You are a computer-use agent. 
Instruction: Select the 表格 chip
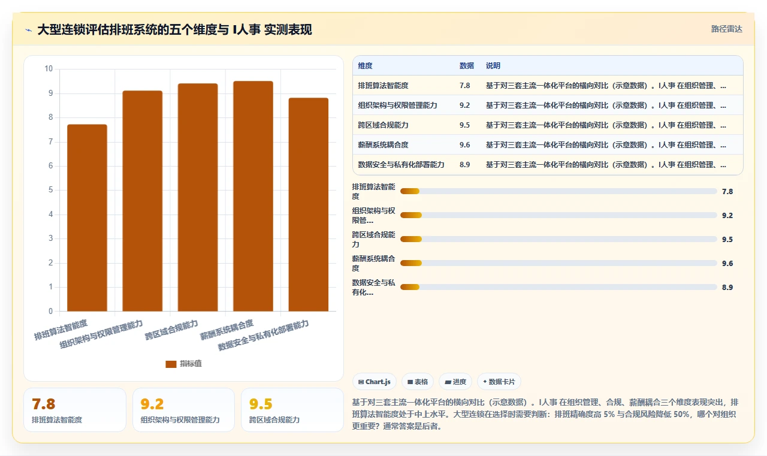coord(418,382)
